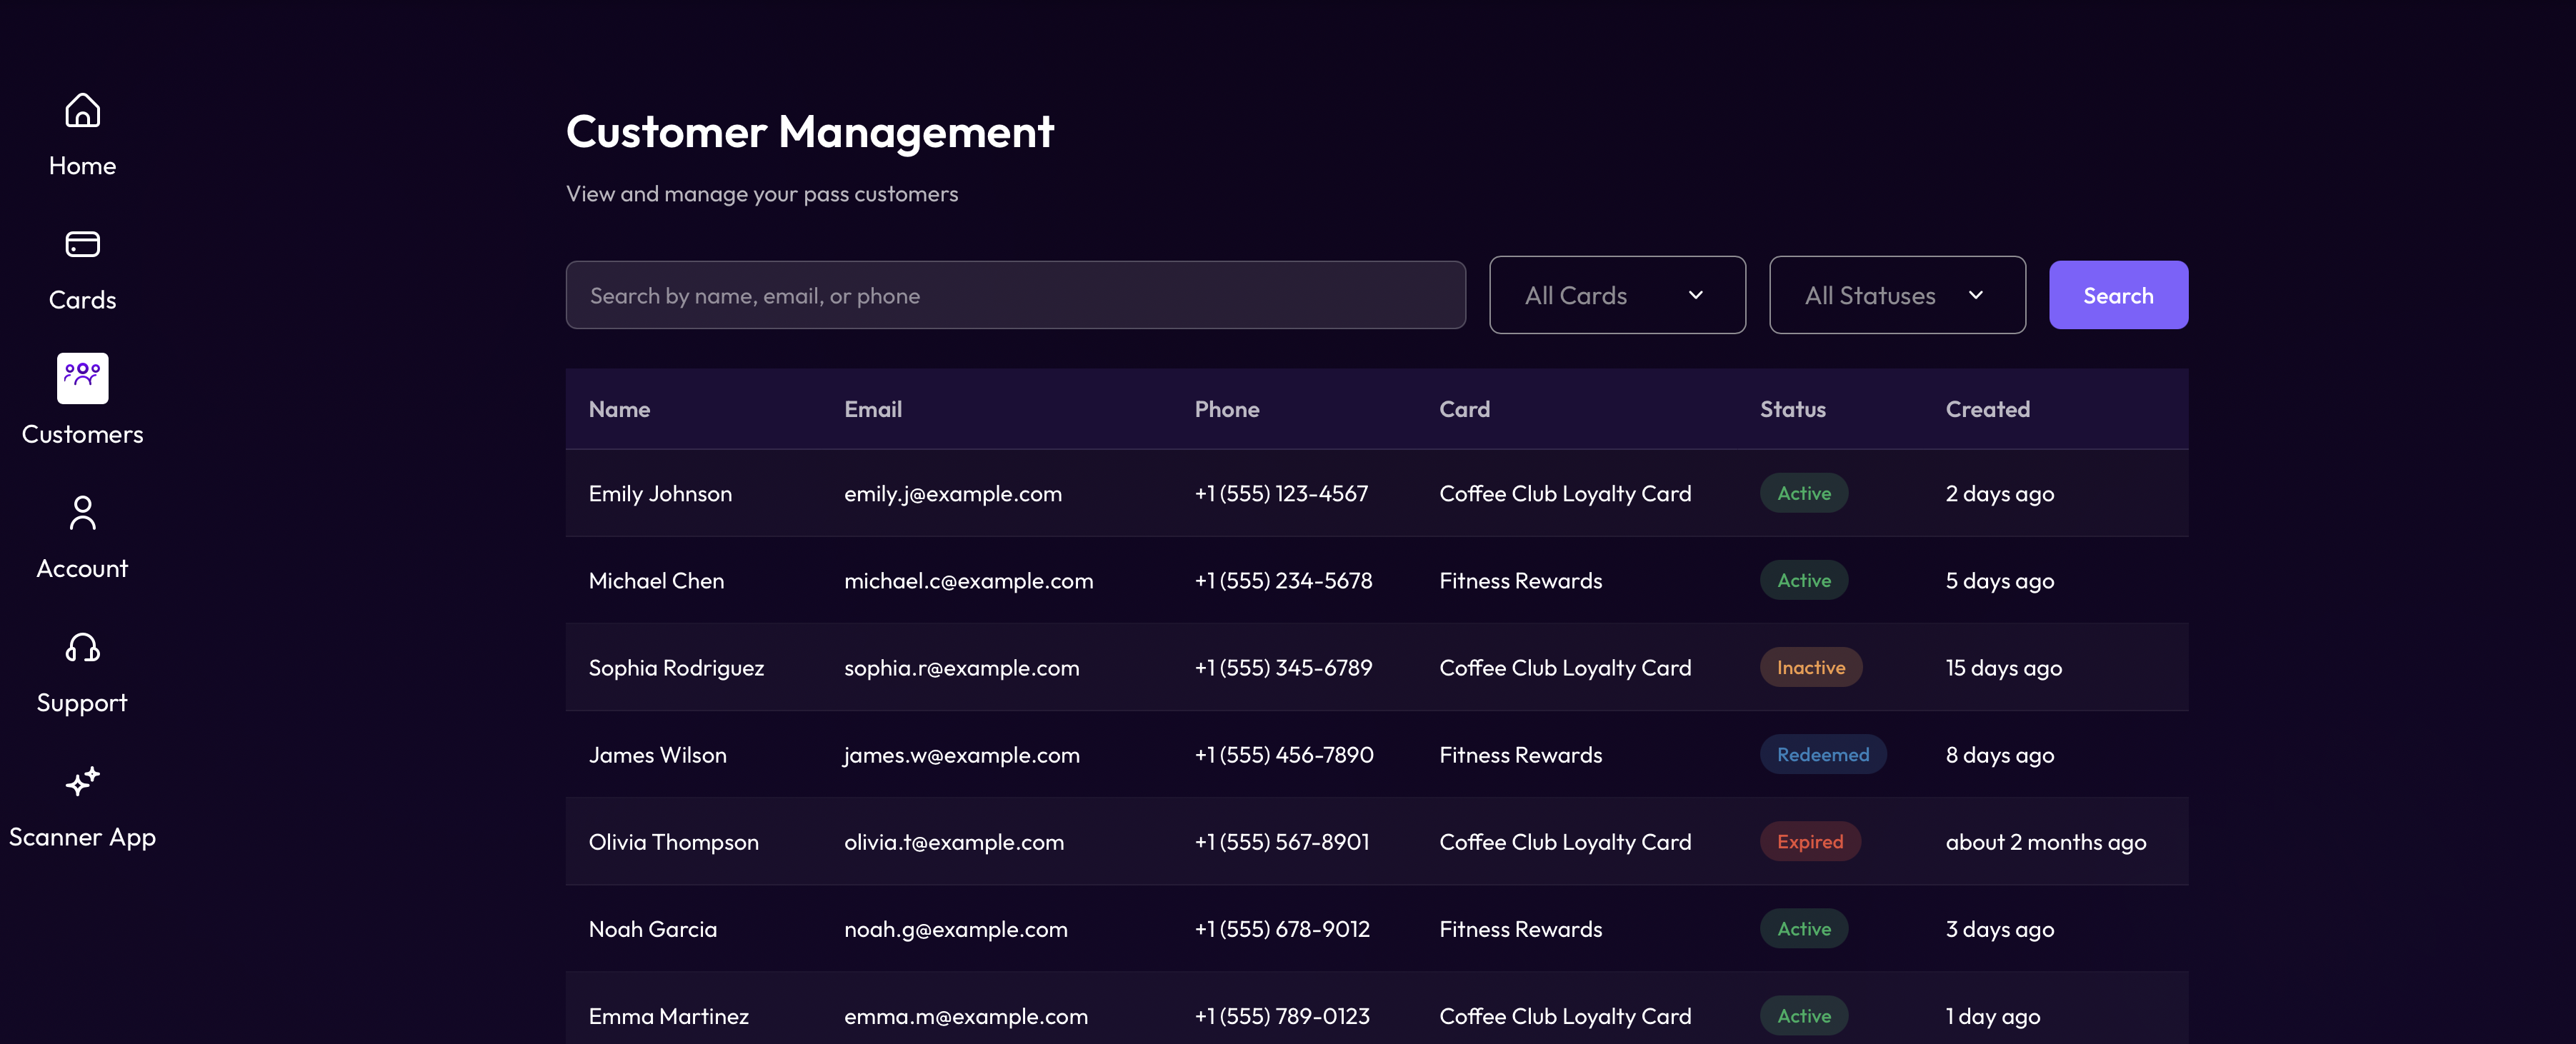This screenshot has width=2576, height=1044.
Task: Click the Created column header
Action: (x=1987, y=409)
